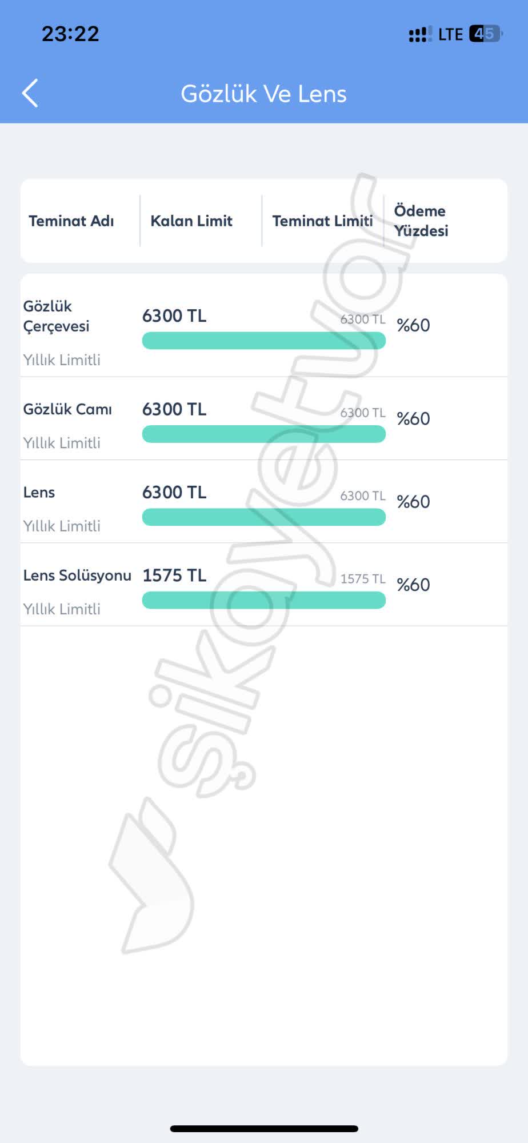This screenshot has width=528, height=1143.
Task: Tap the cellular signal strength icon
Action: pos(420,35)
